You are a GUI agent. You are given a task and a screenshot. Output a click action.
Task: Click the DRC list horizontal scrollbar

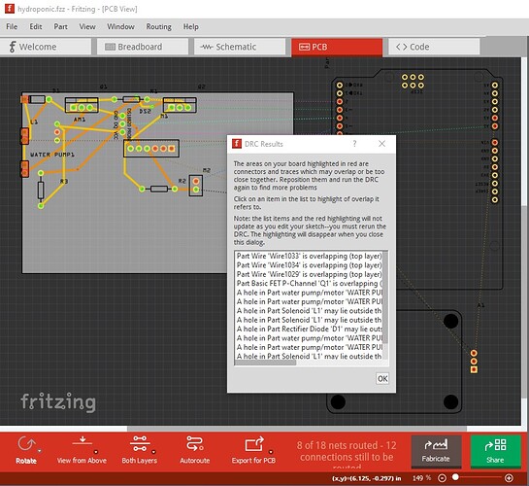266,363
